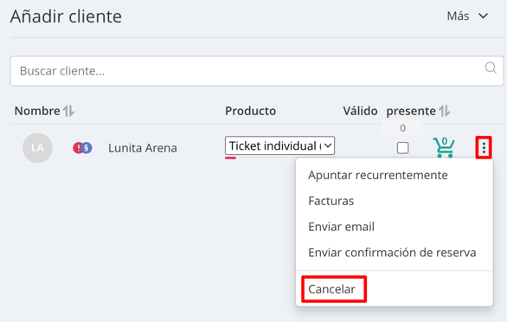This screenshot has width=507, height=322.
Task: Select Apuntar recurrentemente from menu
Action: pos(378,175)
